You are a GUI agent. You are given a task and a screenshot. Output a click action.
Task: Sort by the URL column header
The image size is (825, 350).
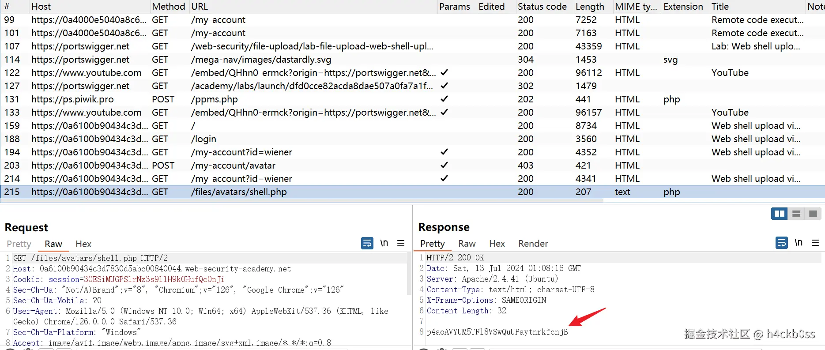click(313, 7)
